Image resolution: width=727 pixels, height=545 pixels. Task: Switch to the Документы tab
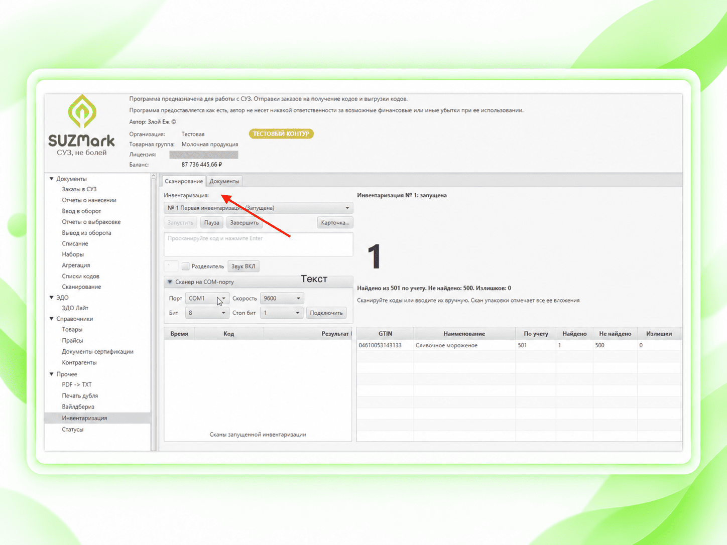[x=224, y=181]
